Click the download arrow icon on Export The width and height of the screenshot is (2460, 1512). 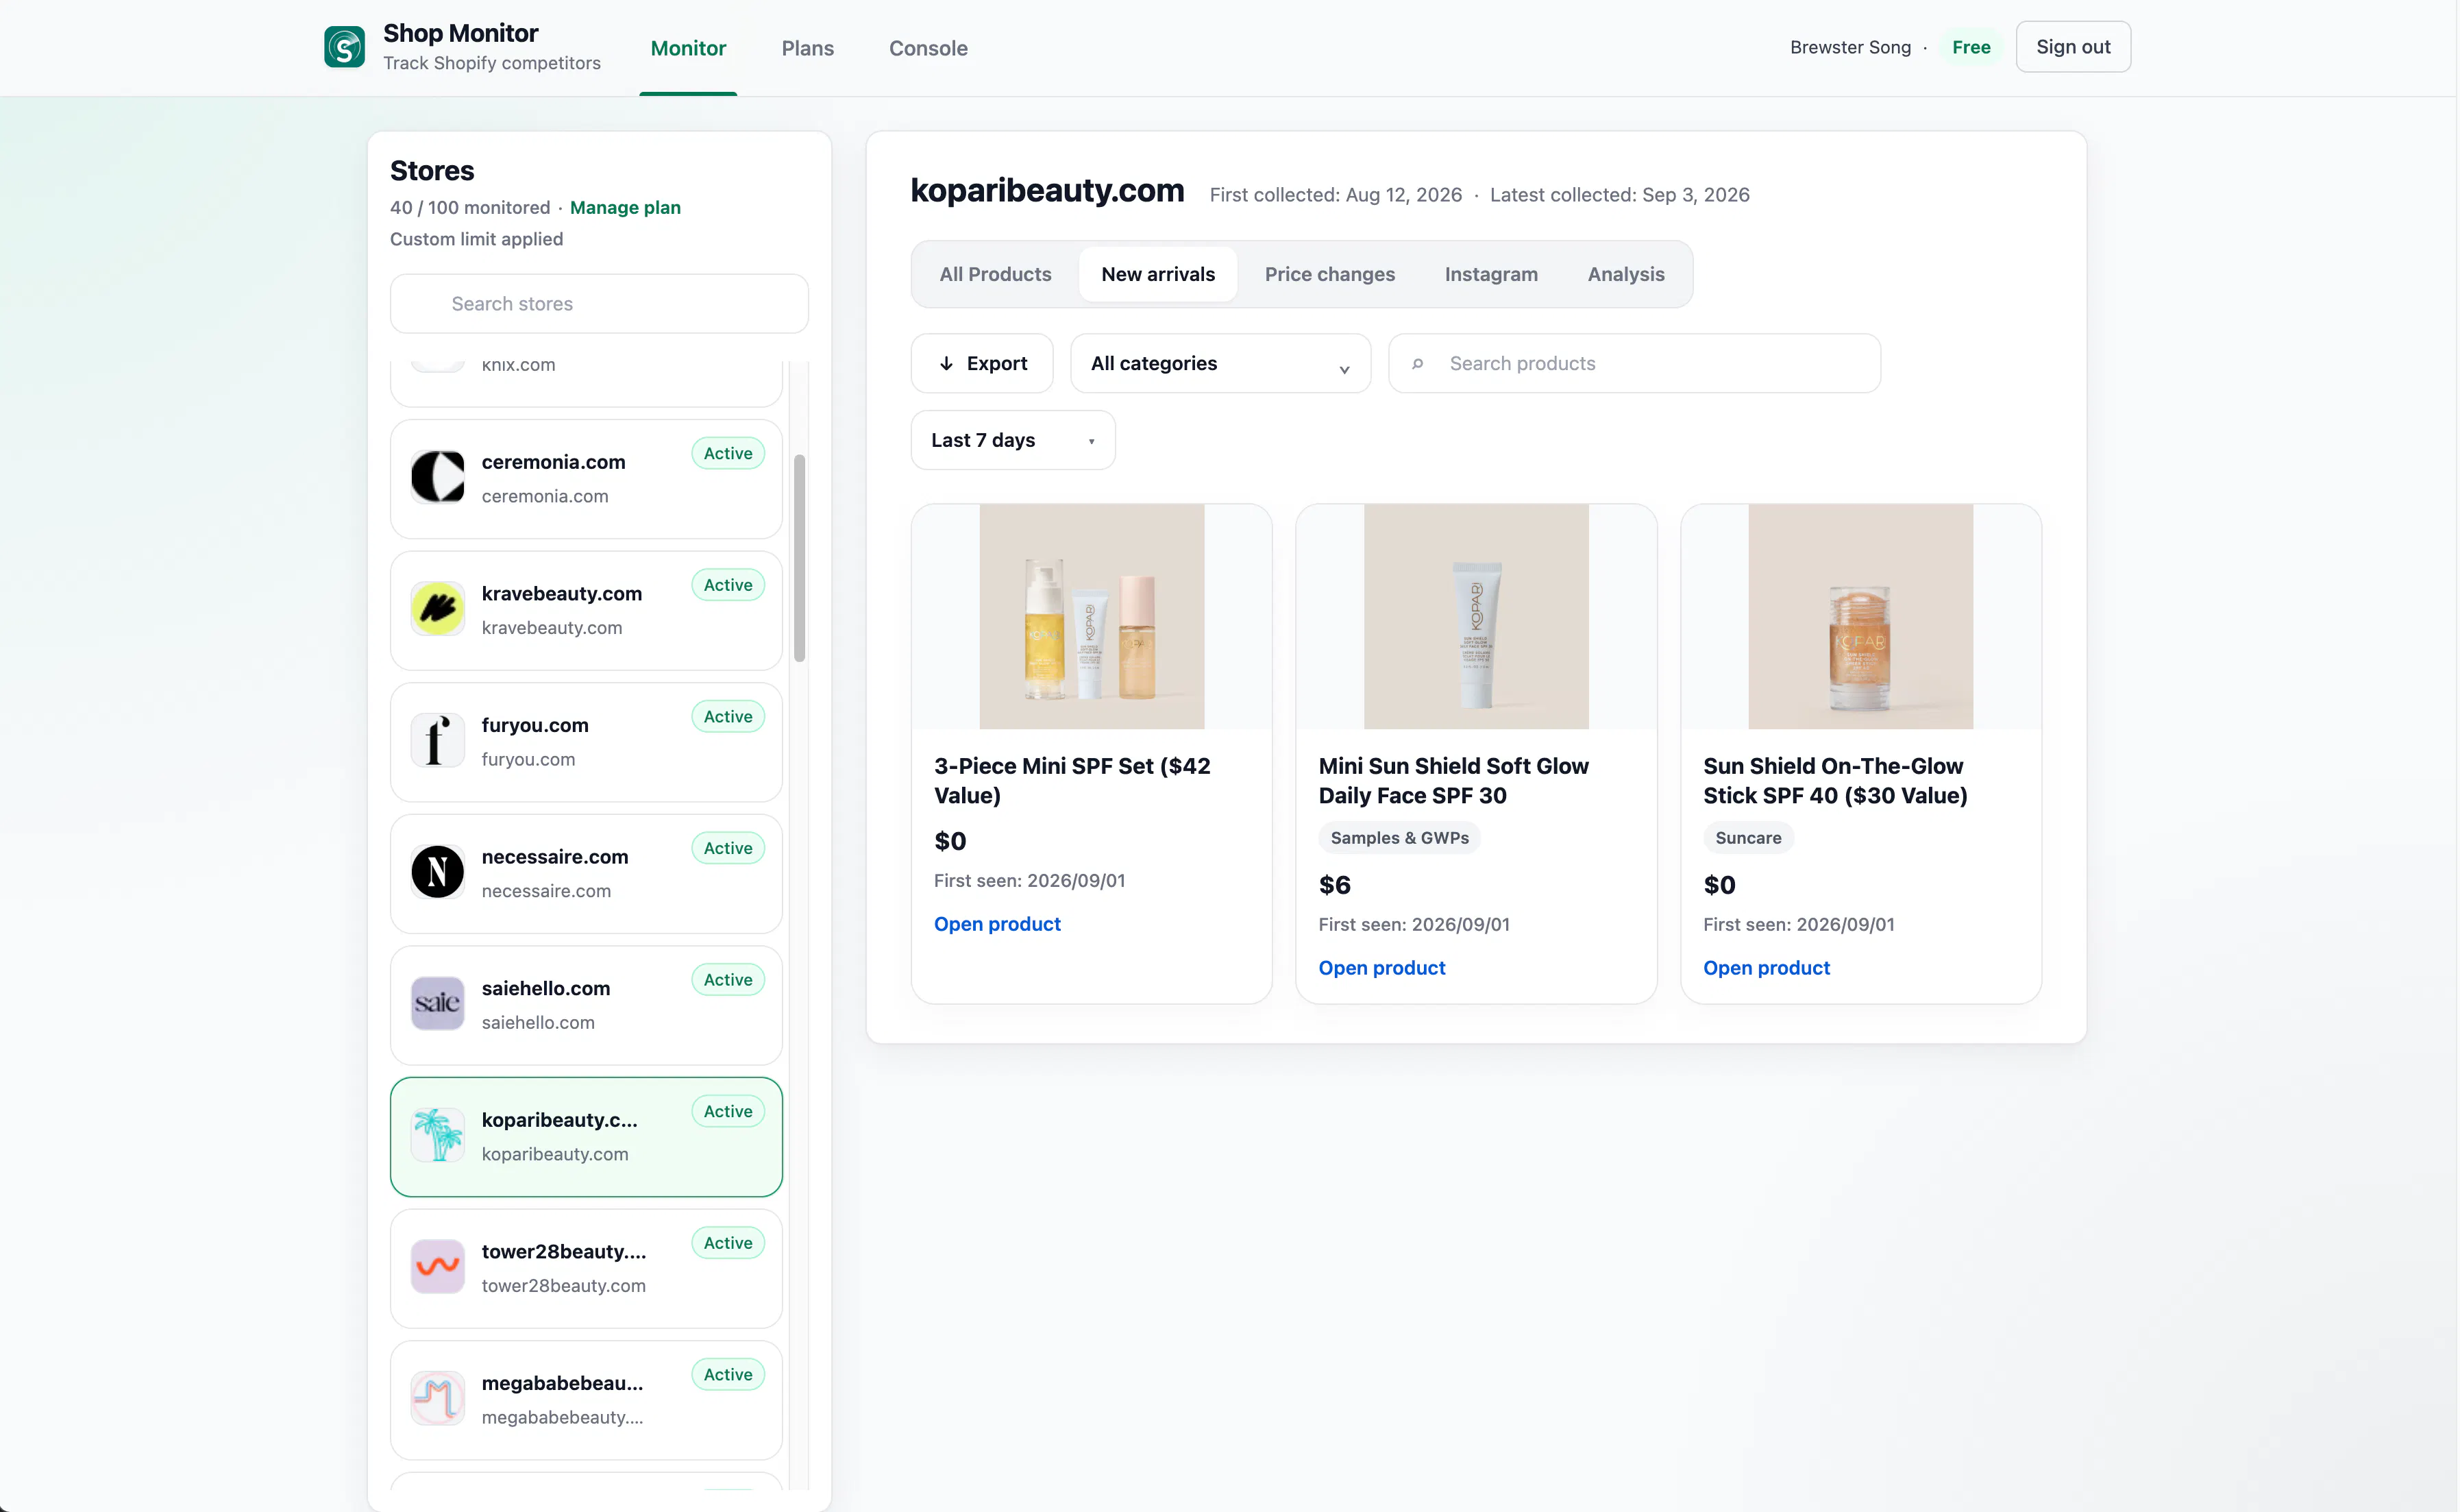[x=946, y=363]
